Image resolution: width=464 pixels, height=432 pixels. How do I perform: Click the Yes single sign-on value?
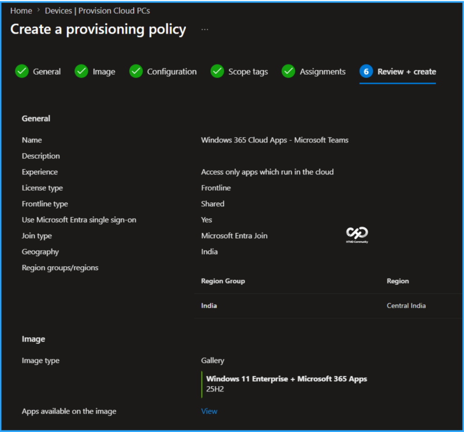206,220
